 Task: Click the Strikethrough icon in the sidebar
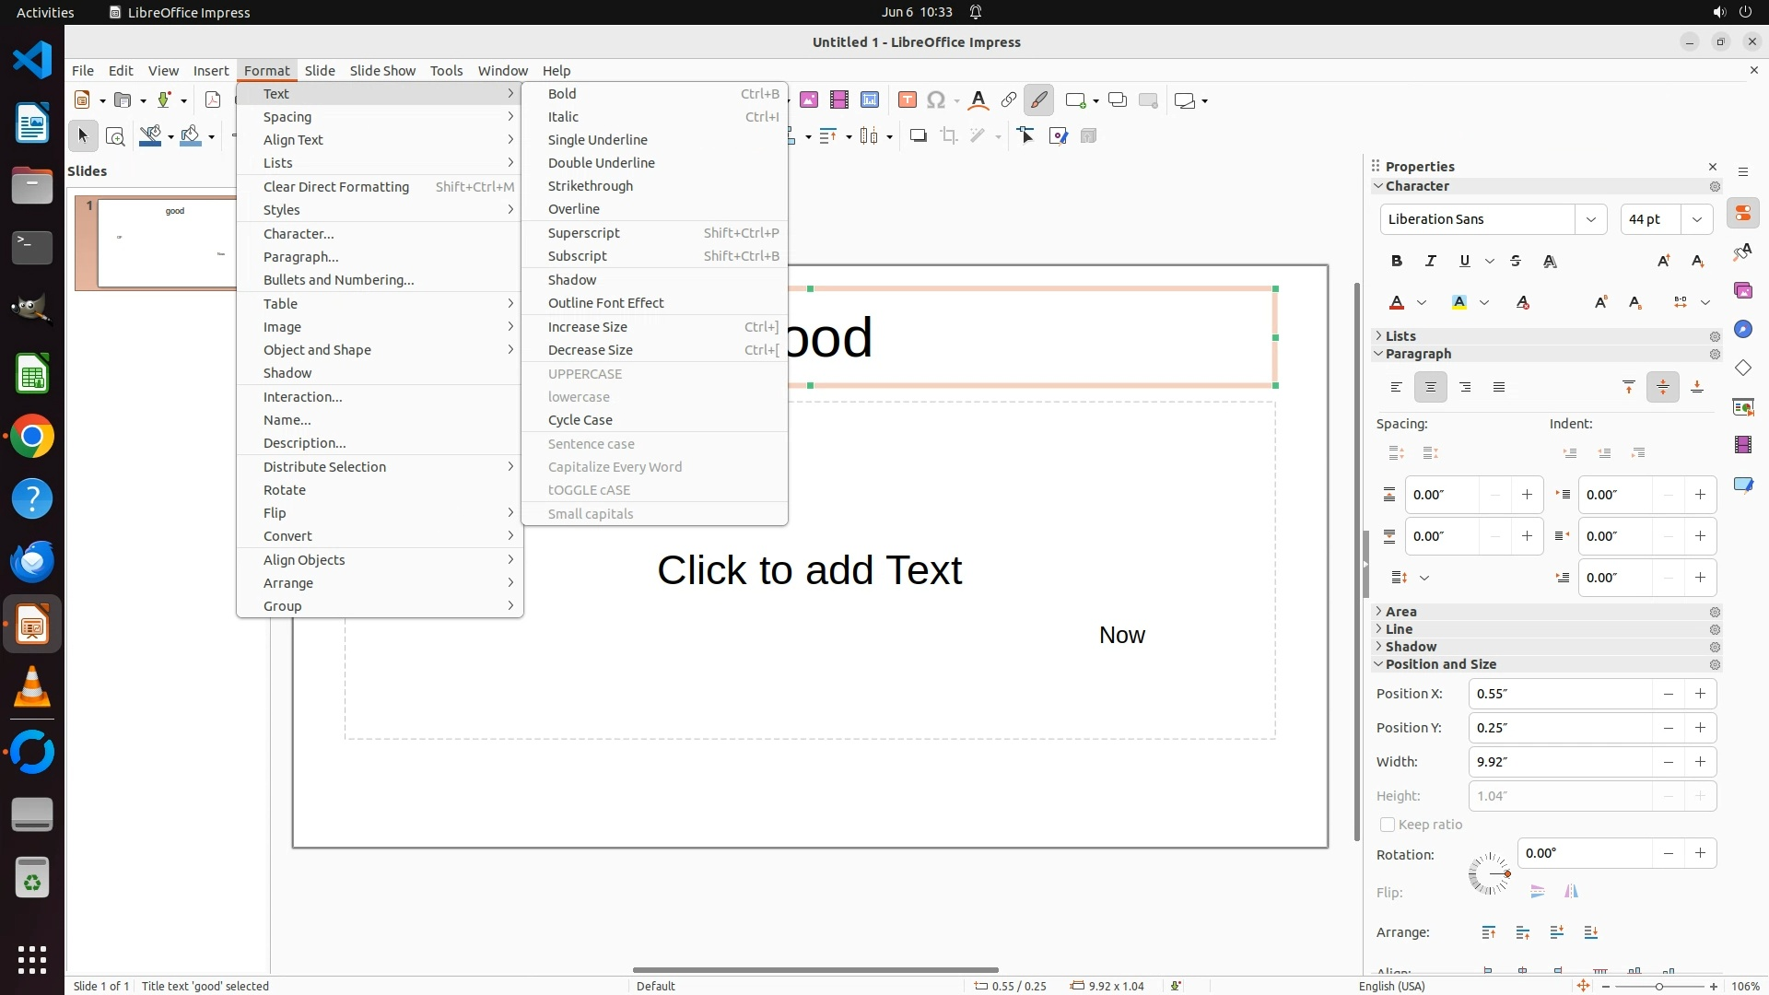point(1516,261)
